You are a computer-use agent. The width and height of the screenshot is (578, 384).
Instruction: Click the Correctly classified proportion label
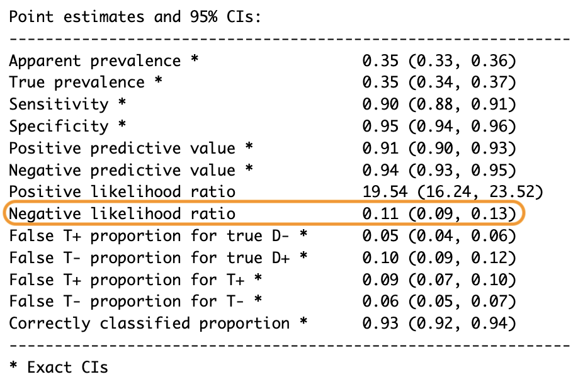149,324
